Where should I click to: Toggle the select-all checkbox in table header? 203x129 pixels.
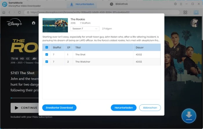click(47, 47)
